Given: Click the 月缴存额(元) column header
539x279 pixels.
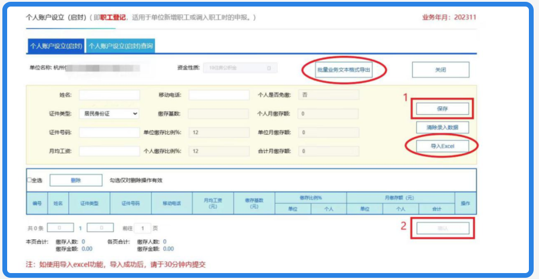Looking at the screenshot, I should point(401,198).
